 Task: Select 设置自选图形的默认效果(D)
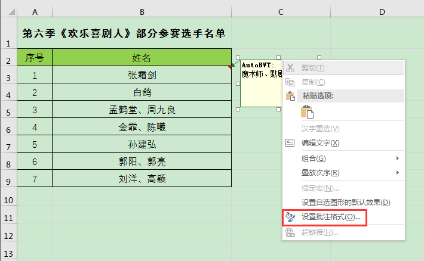coord(343,202)
